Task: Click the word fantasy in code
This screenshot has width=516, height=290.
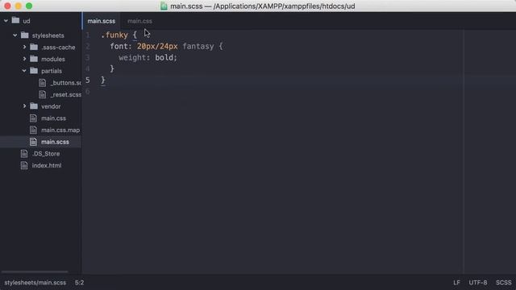Action: [x=198, y=47]
